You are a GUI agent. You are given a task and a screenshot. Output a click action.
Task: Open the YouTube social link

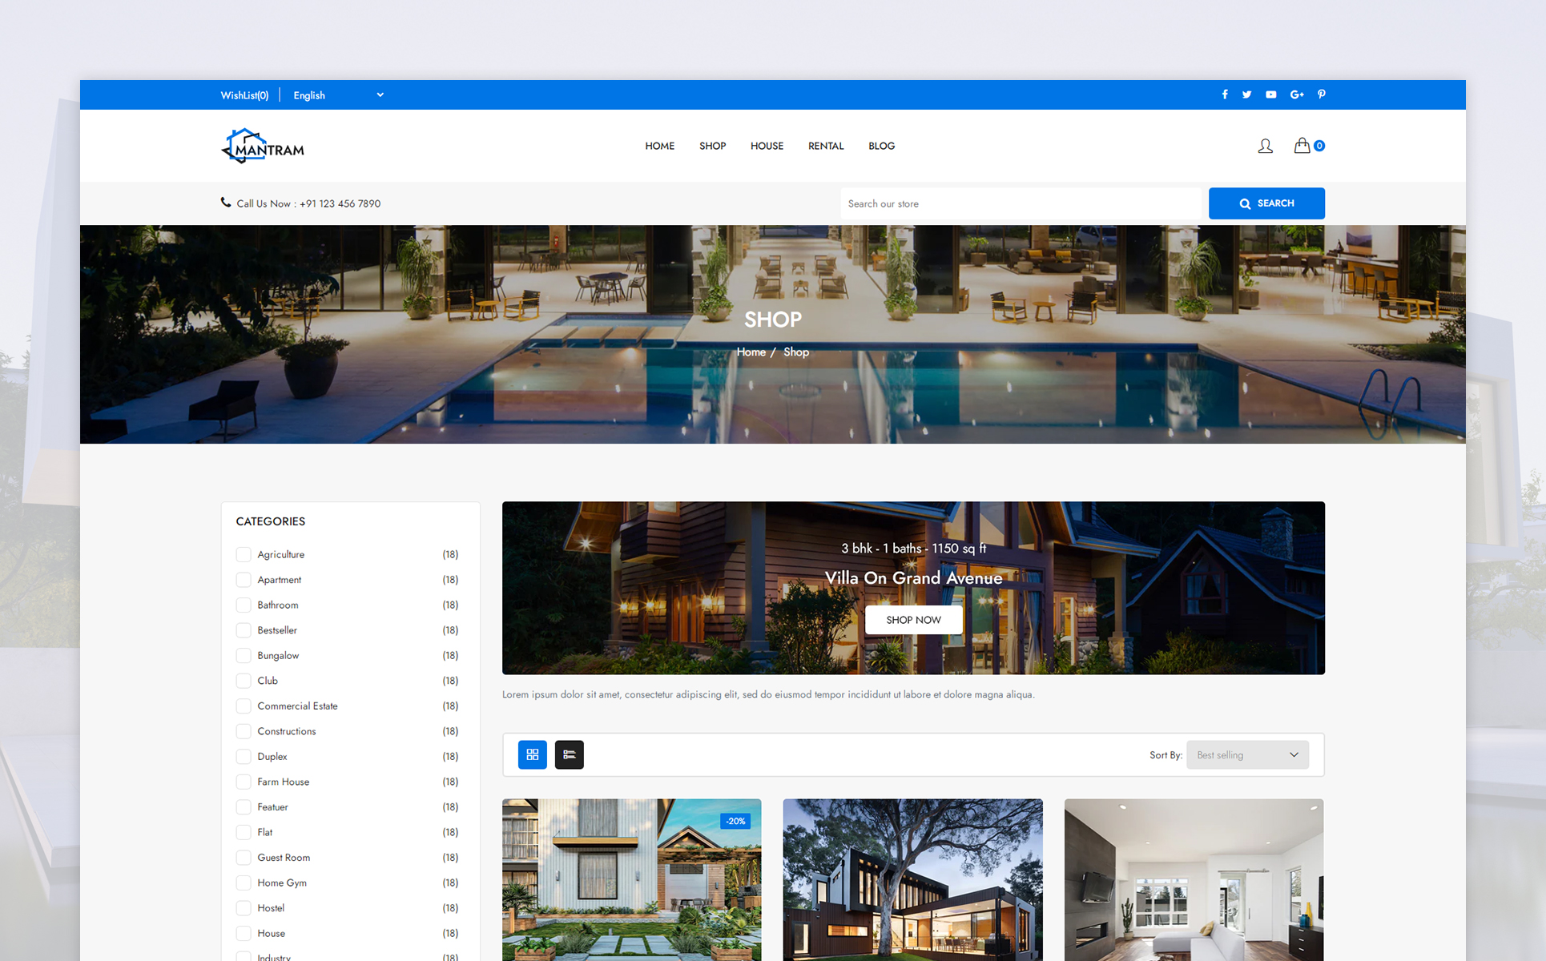pyautogui.click(x=1270, y=94)
